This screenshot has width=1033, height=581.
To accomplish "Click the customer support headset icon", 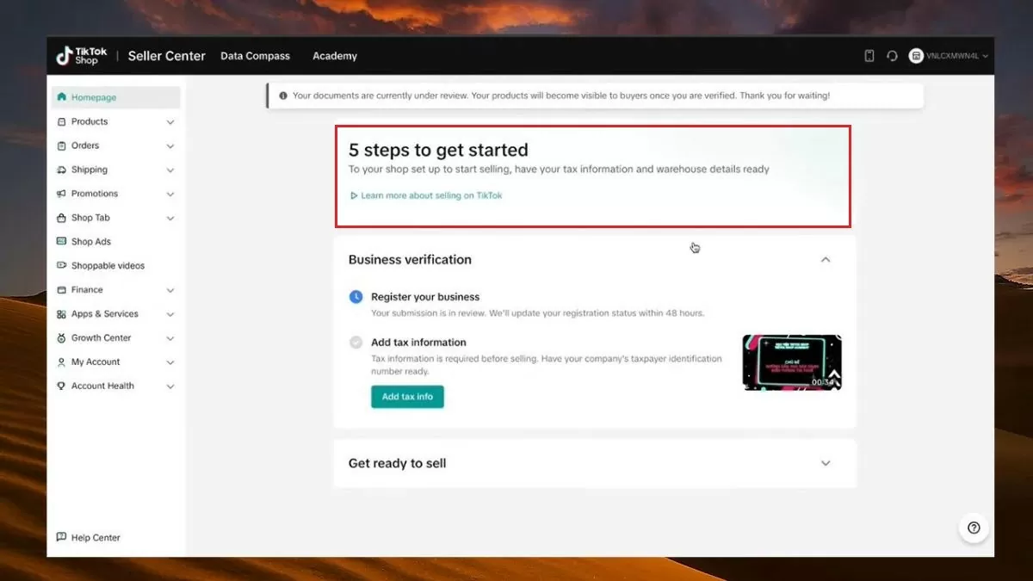I will point(892,56).
